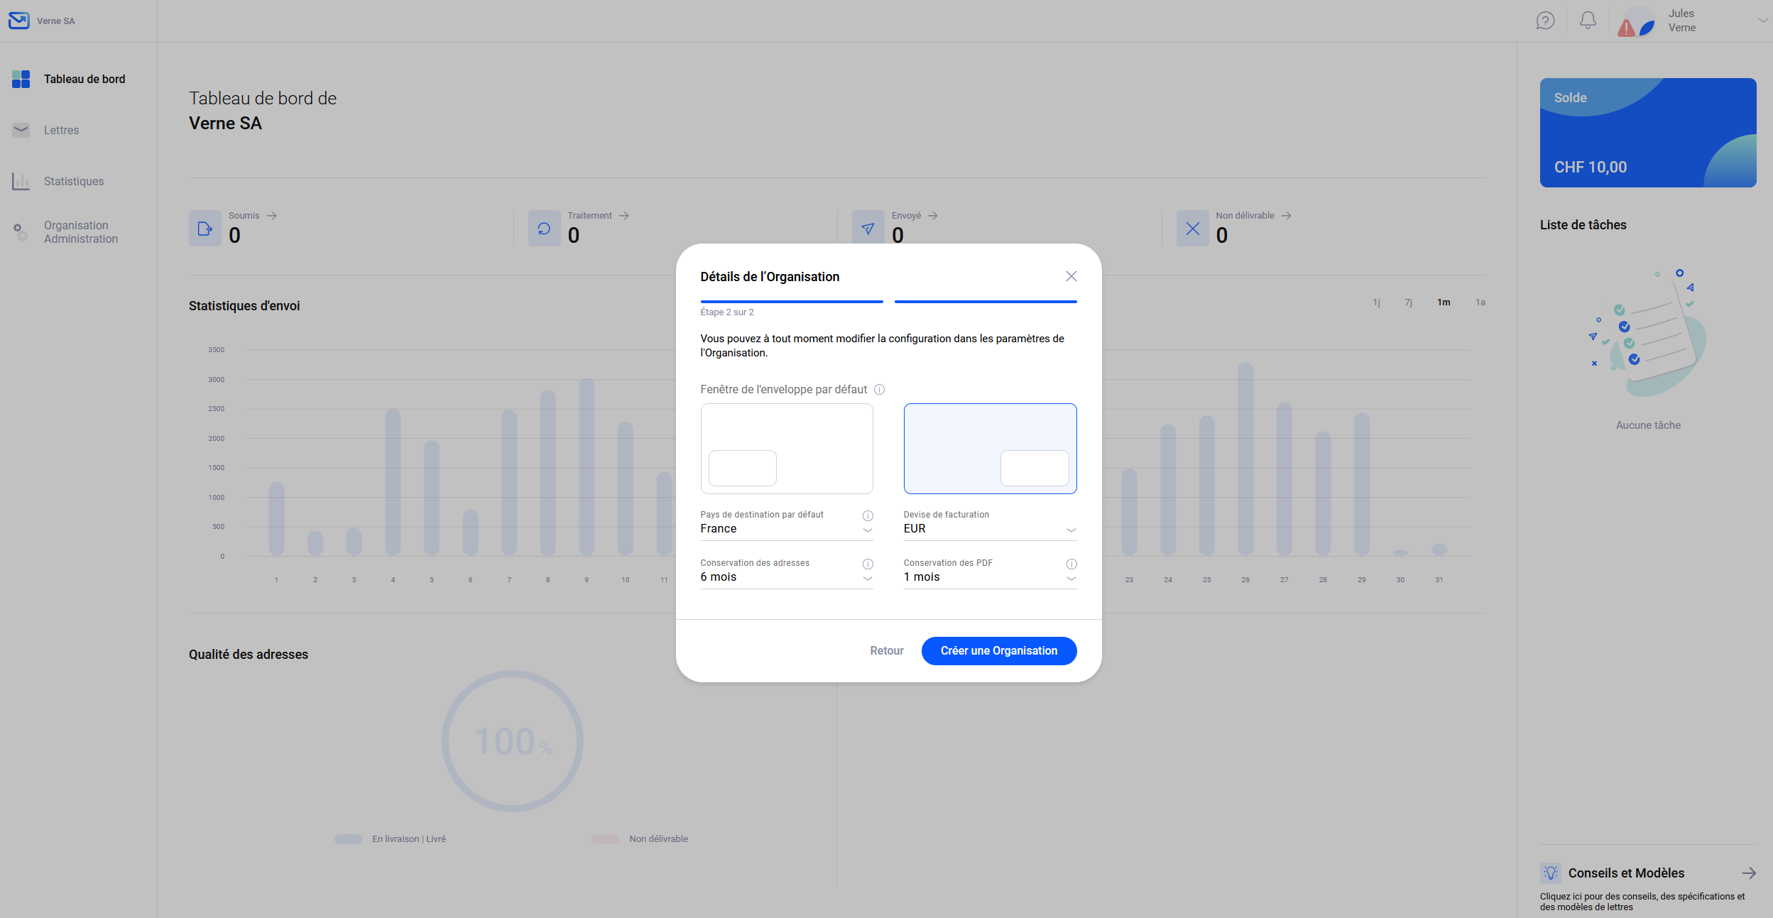The image size is (1773, 918).
Task: Select right-window envelope option
Action: point(990,449)
